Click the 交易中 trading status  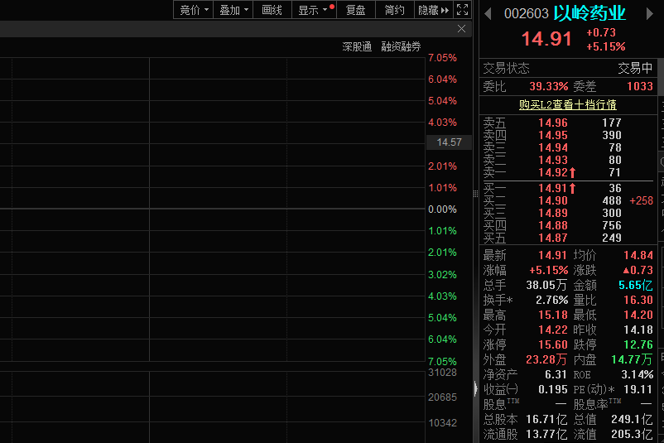click(x=635, y=68)
